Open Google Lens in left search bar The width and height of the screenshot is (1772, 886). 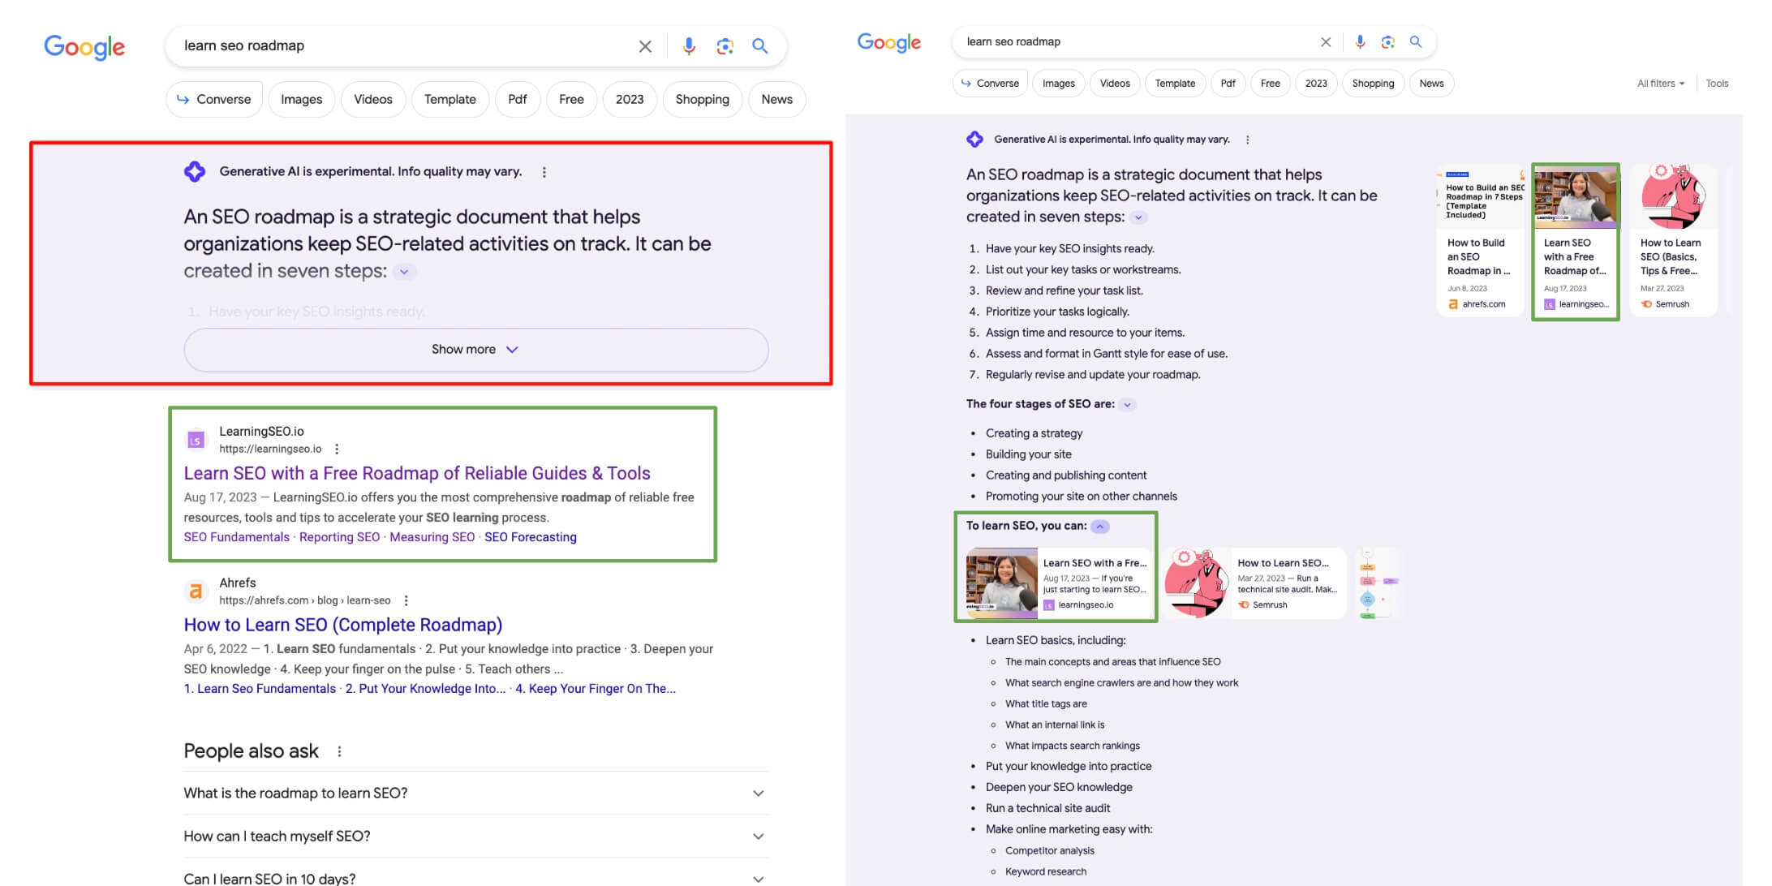click(725, 46)
